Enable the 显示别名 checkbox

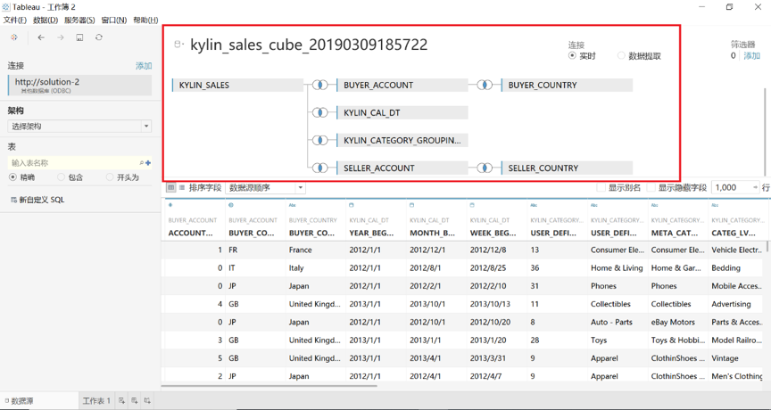pos(601,187)
